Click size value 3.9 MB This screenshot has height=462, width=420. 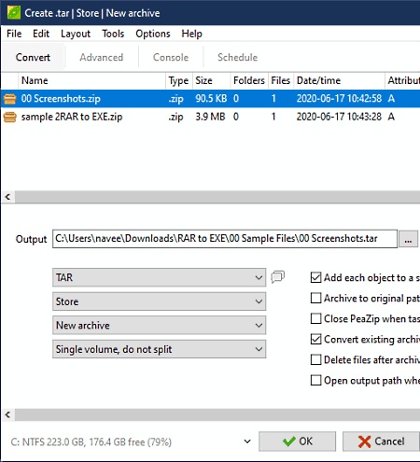coord(210,117)
